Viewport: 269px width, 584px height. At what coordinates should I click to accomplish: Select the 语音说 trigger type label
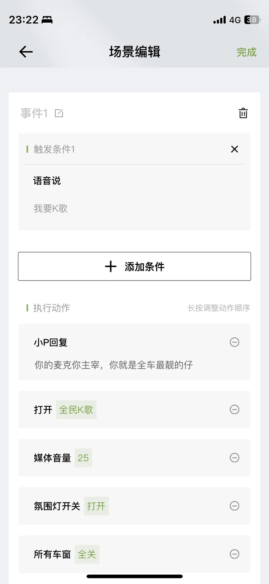(47, 181)
